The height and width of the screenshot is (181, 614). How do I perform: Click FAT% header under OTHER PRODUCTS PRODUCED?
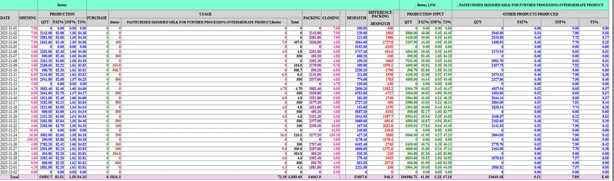point(522,21)
